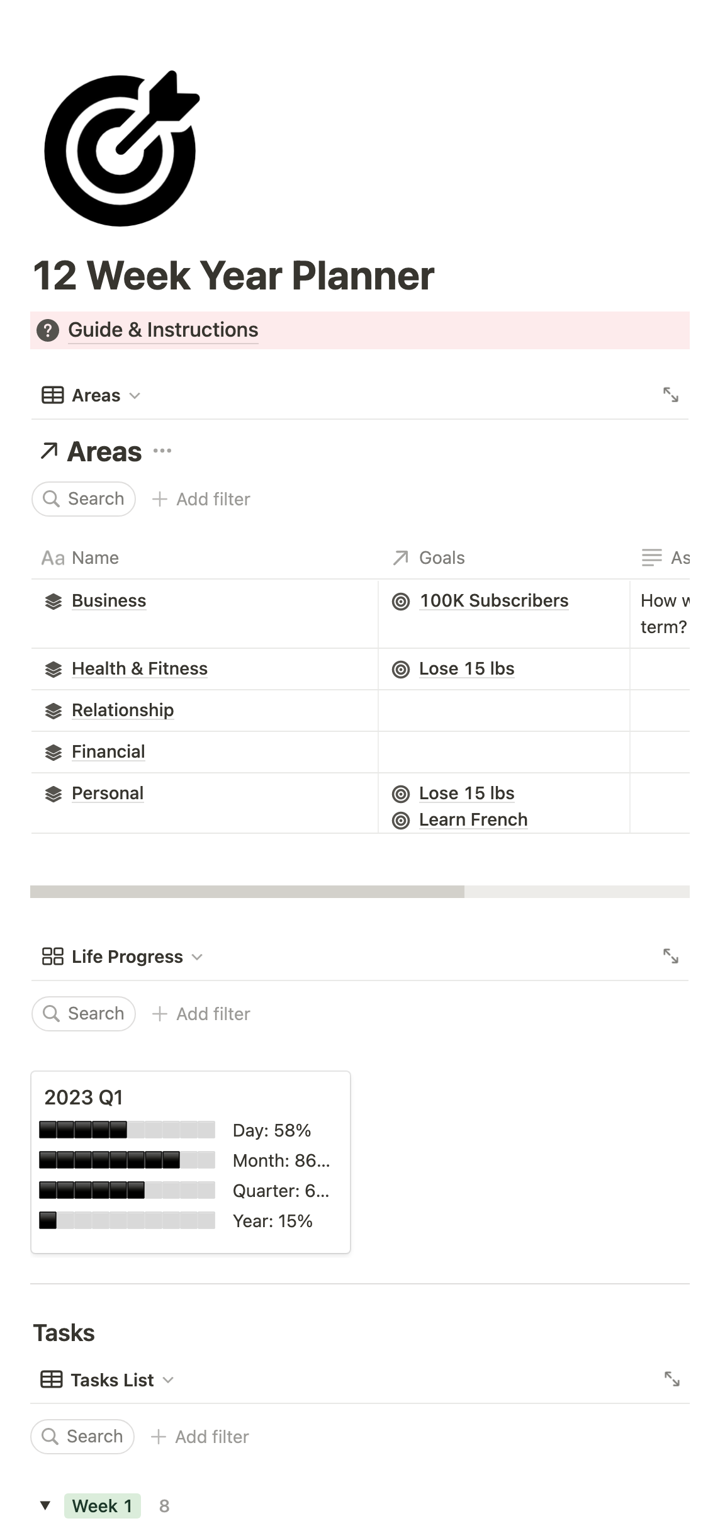708x1533 pixels.
Task: Open the Tasks List view dropdown
Action: (169, 1380)
